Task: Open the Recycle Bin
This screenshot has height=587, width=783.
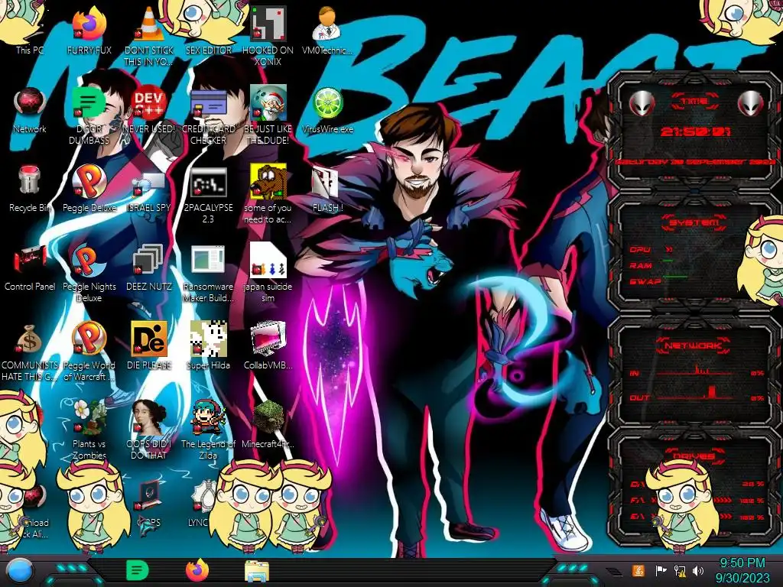Action: point(30,189)
